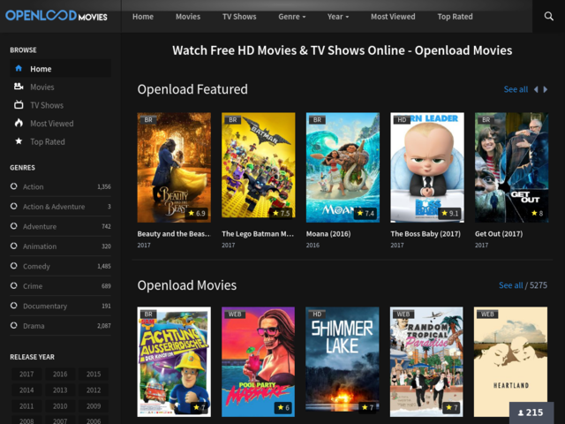Open the Moana (2016) poster
Viewport: 565px width, 424px height.
pos(343,167)
